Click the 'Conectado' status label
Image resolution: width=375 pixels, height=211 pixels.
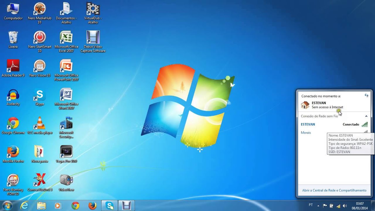click(x=351, y=125)
